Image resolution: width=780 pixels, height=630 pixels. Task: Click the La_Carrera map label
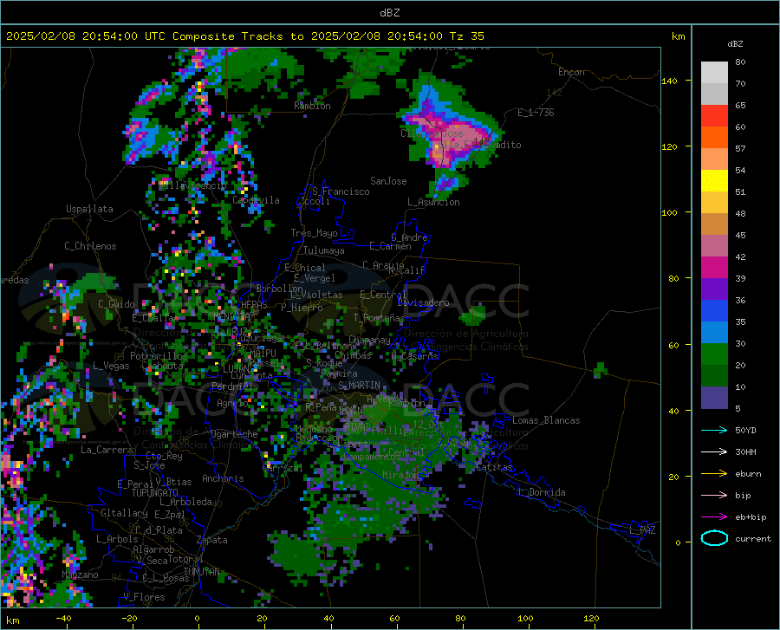pyautogui.click(x=107, y=450)
